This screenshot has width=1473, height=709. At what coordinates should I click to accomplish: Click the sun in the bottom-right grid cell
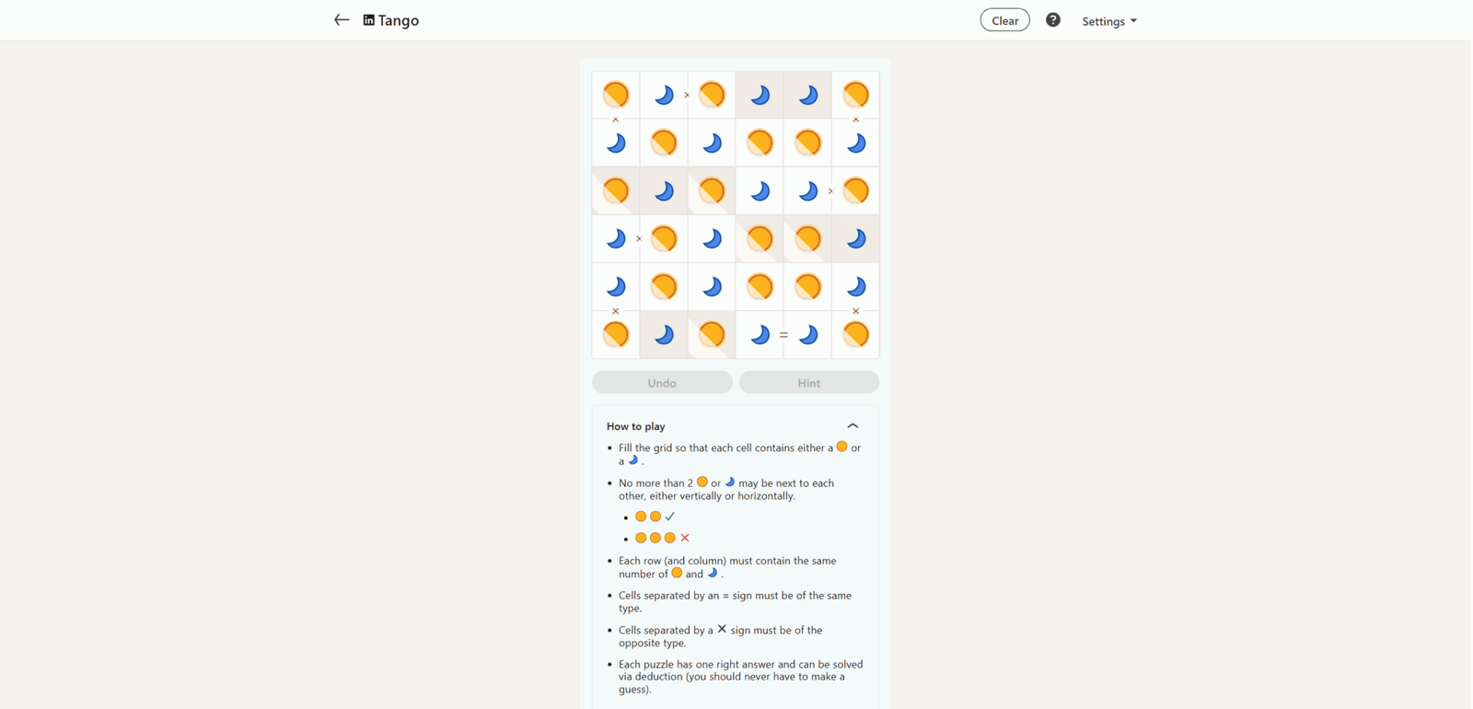pyautogui.click(x=855, y=335)
